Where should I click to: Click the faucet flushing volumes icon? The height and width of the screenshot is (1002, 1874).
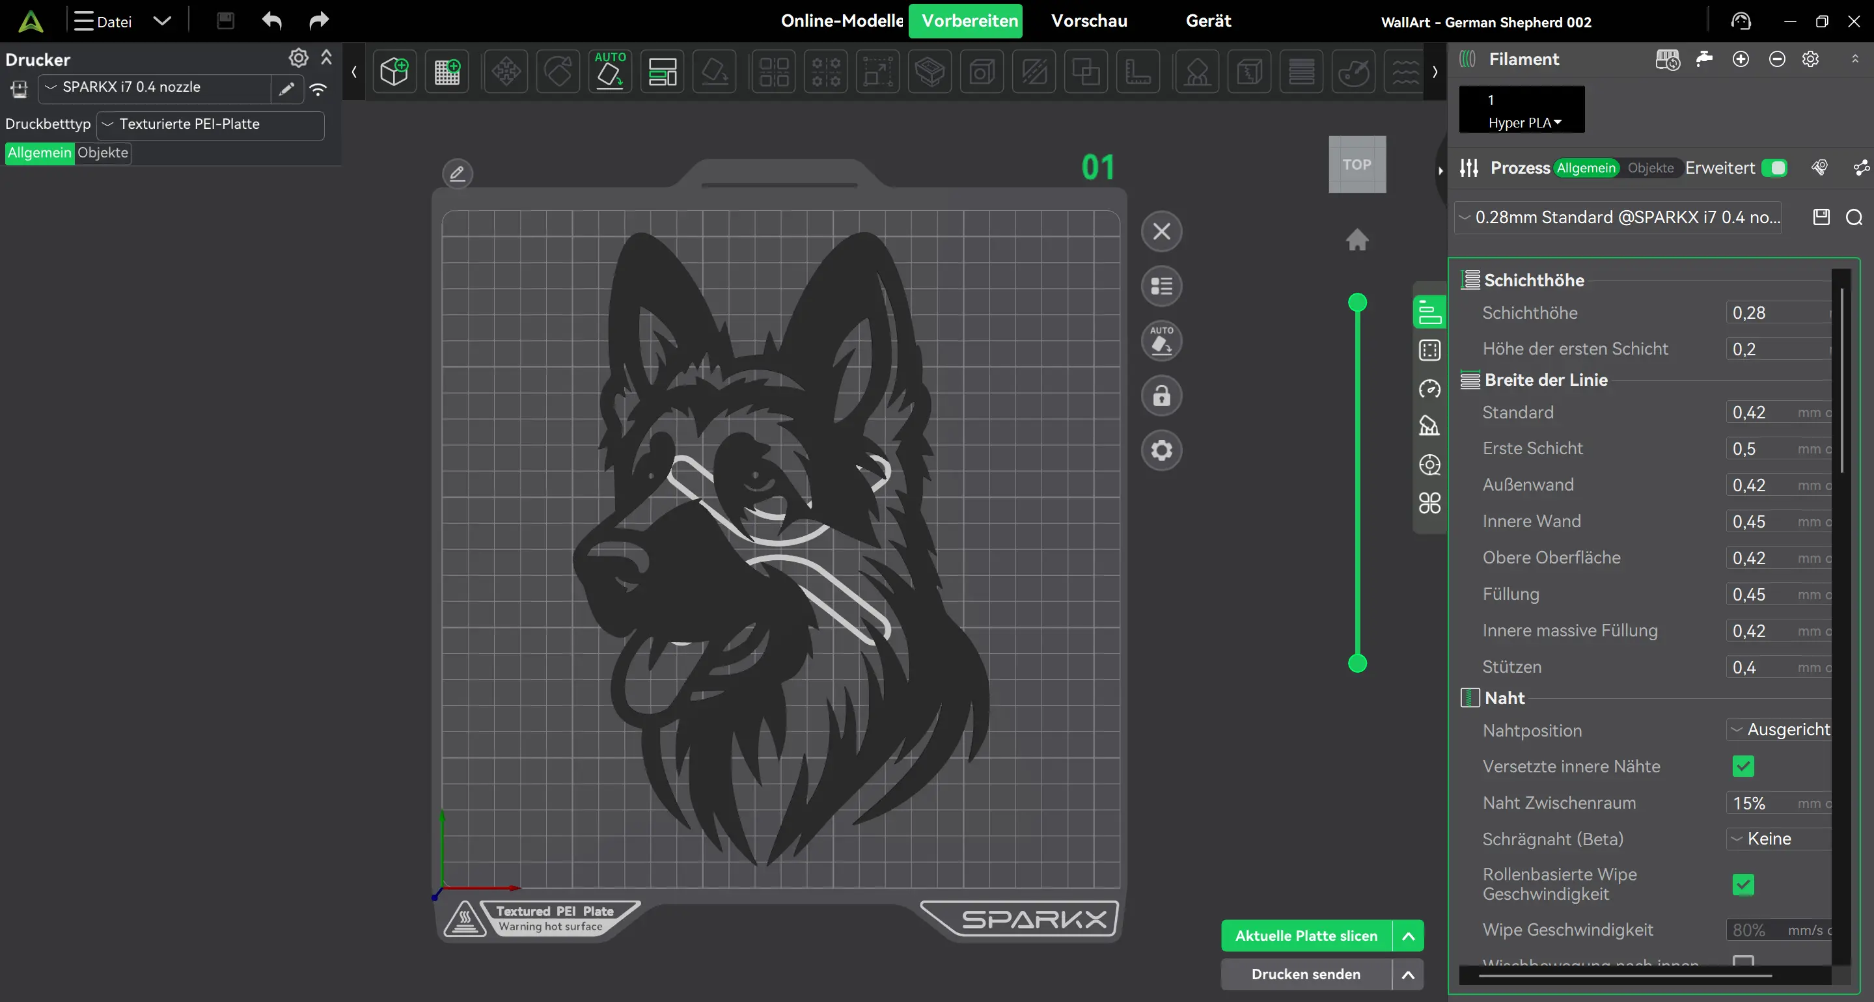coord(1703,59)
